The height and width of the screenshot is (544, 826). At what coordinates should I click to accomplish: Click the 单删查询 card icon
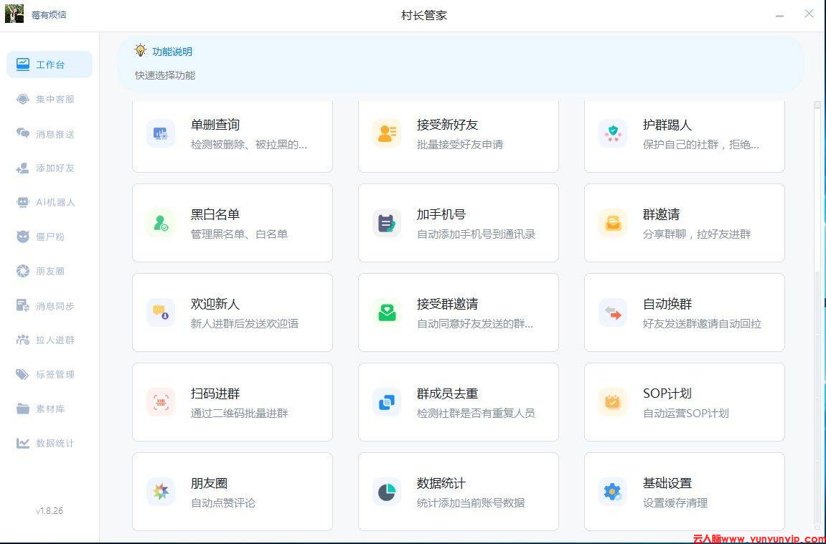161,133
